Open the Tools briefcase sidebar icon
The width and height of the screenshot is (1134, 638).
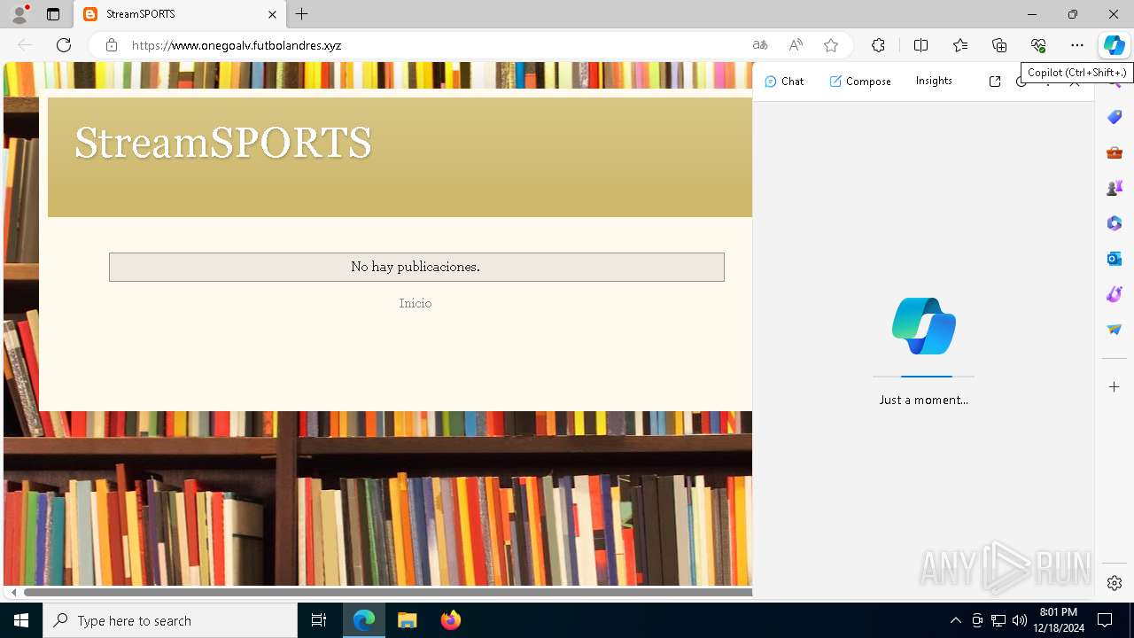click(1115, 152)
